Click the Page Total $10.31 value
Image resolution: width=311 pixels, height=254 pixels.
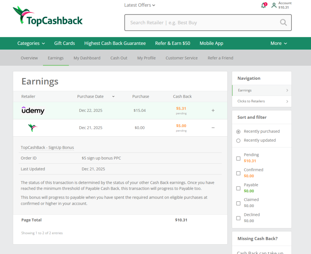[x=181, y=220]
